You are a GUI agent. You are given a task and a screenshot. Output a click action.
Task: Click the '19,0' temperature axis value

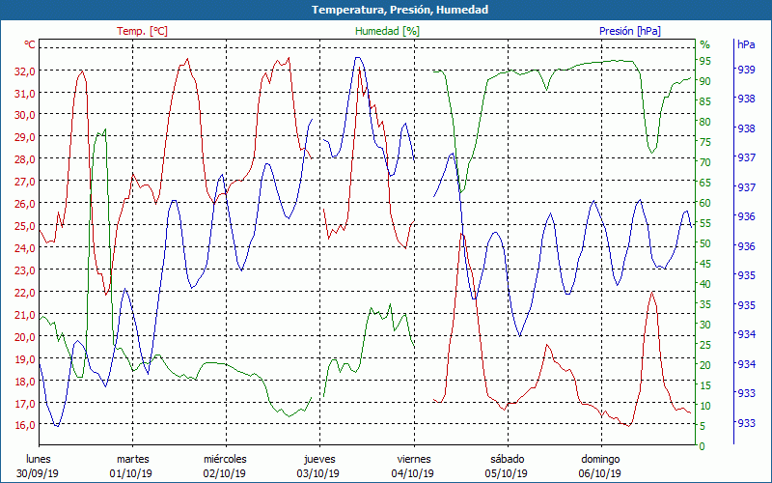[x=25, y=358]
